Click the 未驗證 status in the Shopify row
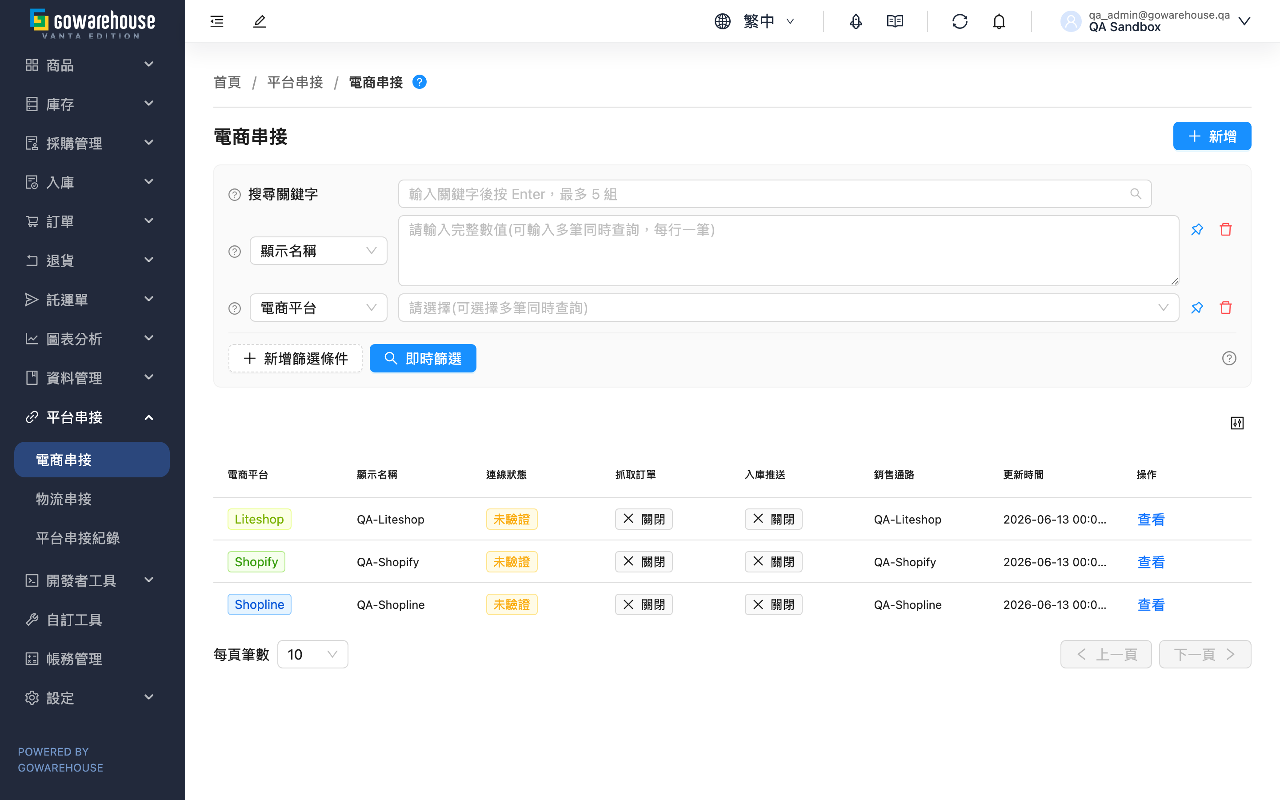The width and height of the screenshot is (1280, 800). click(512, 562)
